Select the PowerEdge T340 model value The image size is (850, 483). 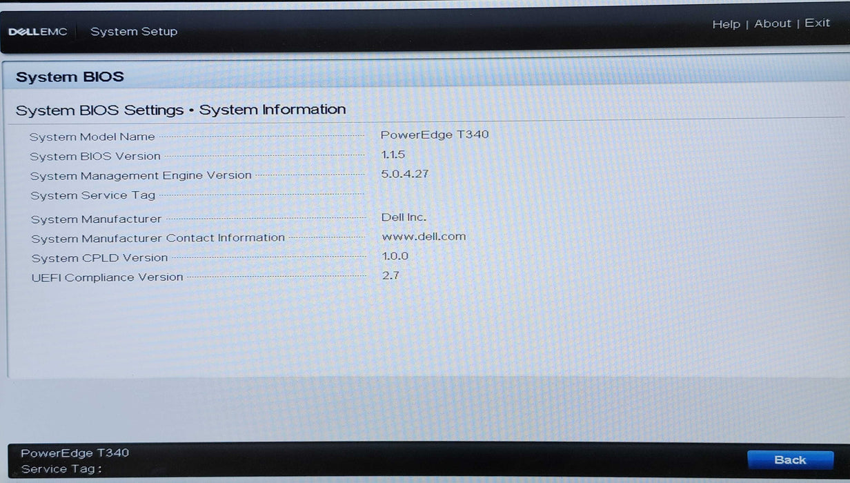point(435,135)
